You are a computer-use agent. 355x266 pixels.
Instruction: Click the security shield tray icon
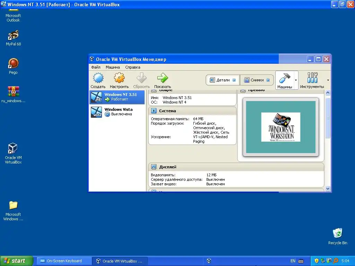[317, 261]
